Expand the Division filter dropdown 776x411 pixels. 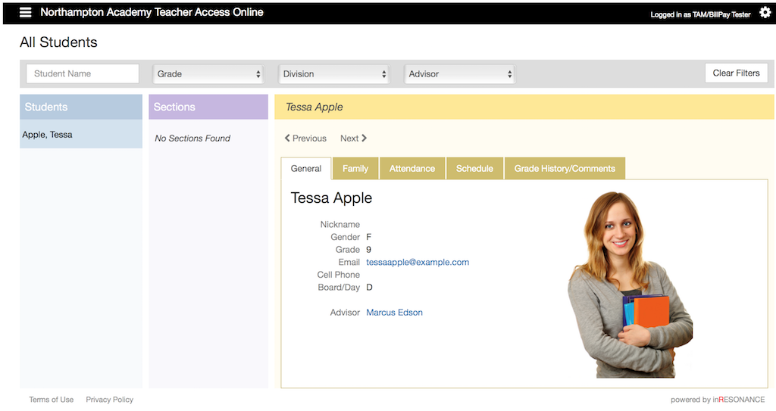334,74
